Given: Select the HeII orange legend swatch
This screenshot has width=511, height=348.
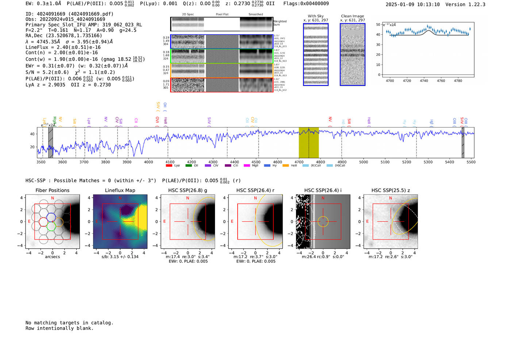Looking at the screenshot, I should click(x=285, y=166).
